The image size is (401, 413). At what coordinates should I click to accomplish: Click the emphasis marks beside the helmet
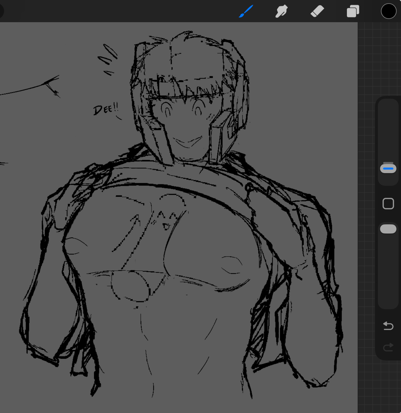point(108,59)
